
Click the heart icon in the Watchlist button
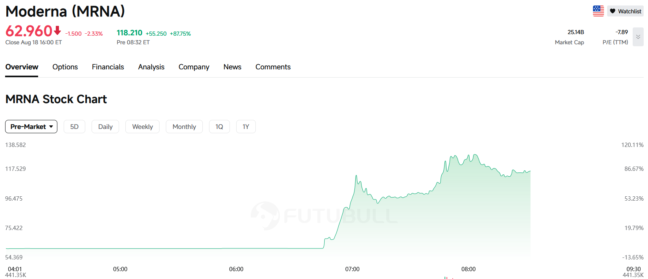coord(612,11)
